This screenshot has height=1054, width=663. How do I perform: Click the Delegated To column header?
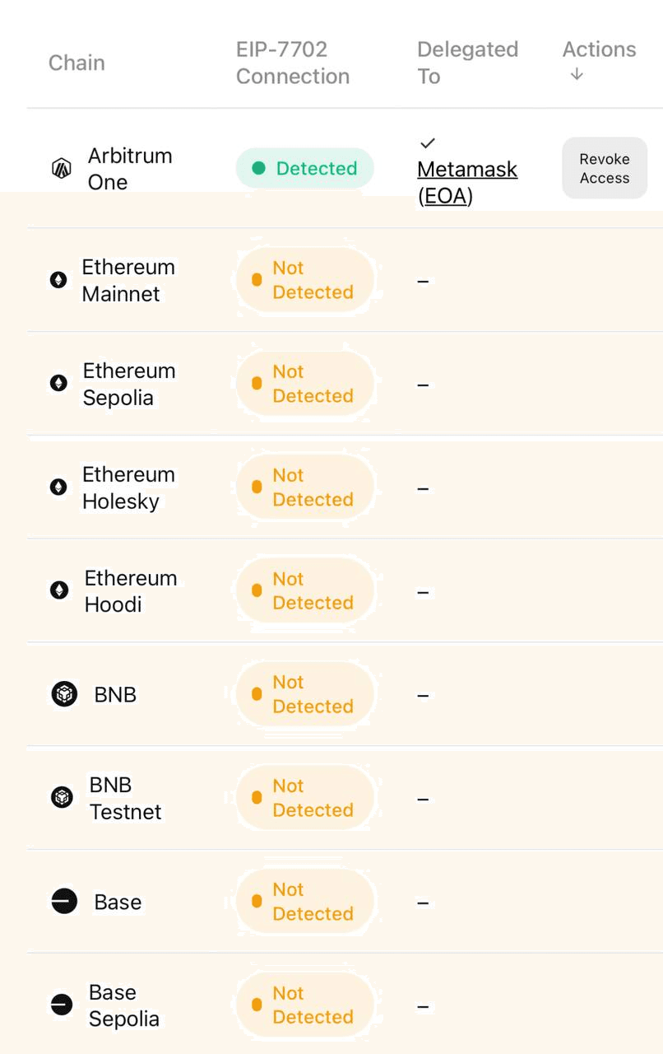[467, 63]
